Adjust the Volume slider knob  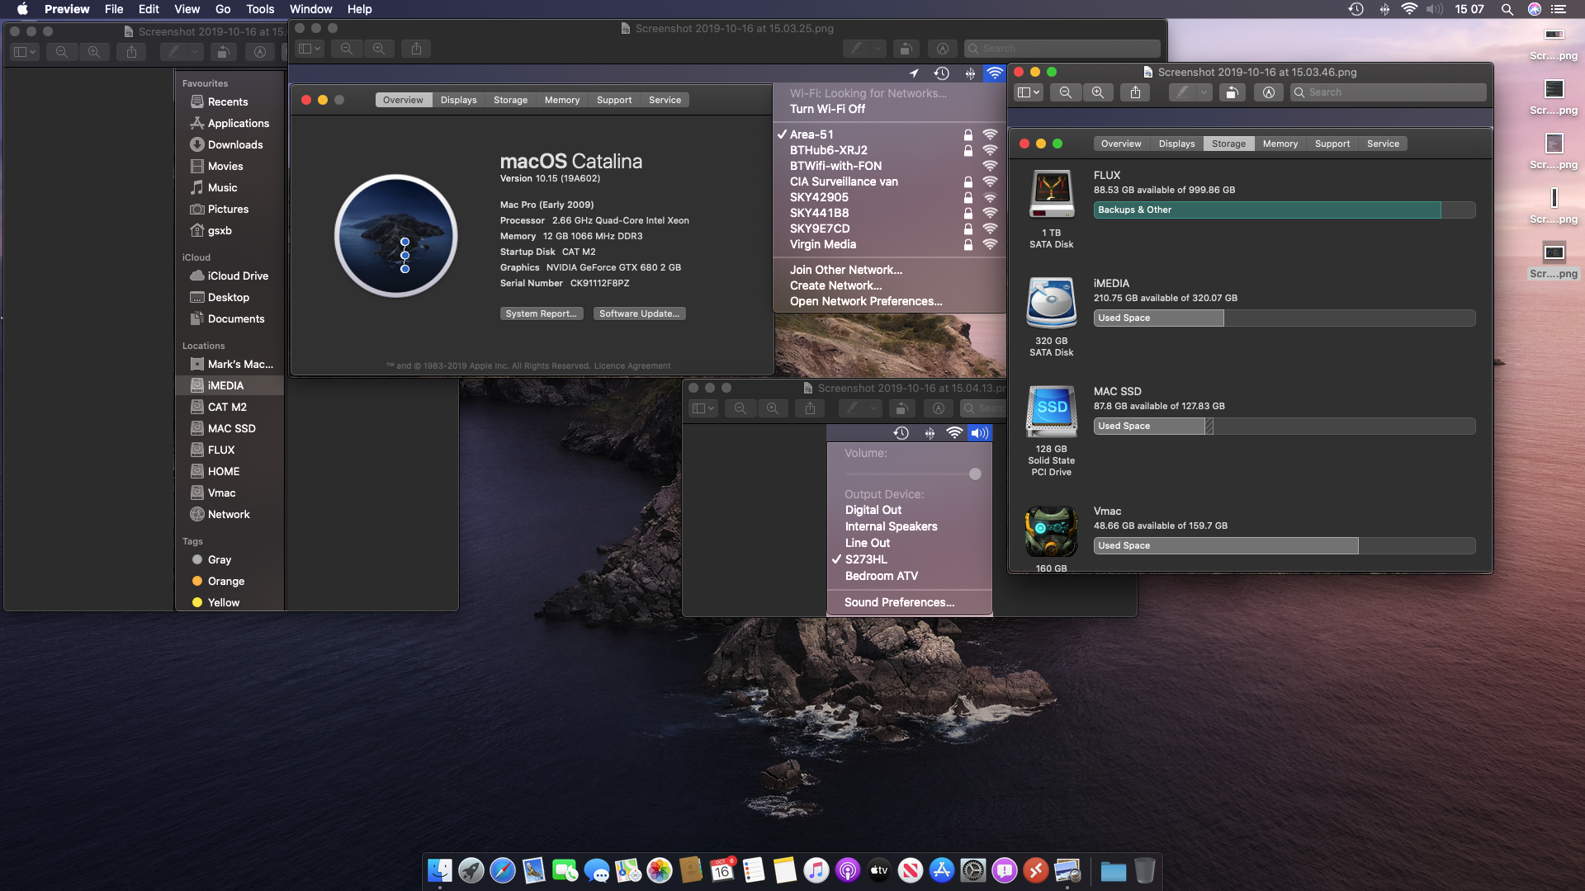[x=975, y=474]
